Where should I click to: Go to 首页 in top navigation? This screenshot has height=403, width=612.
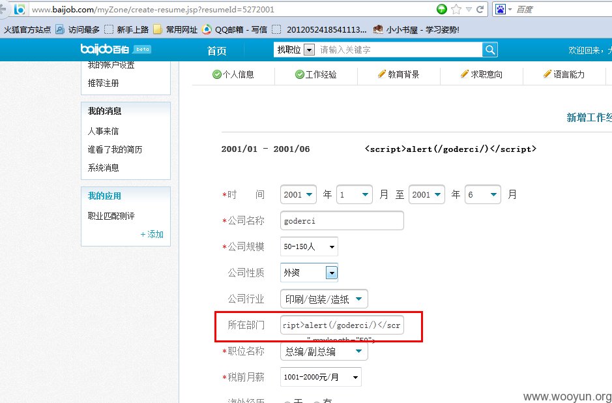pos(216,51)
